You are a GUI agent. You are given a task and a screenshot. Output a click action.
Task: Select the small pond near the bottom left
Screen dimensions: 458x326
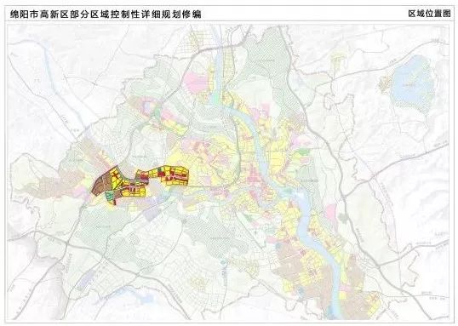coord(146,298)
